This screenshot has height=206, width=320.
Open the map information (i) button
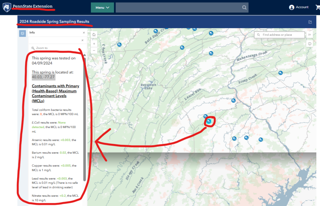tap(309, 44)
